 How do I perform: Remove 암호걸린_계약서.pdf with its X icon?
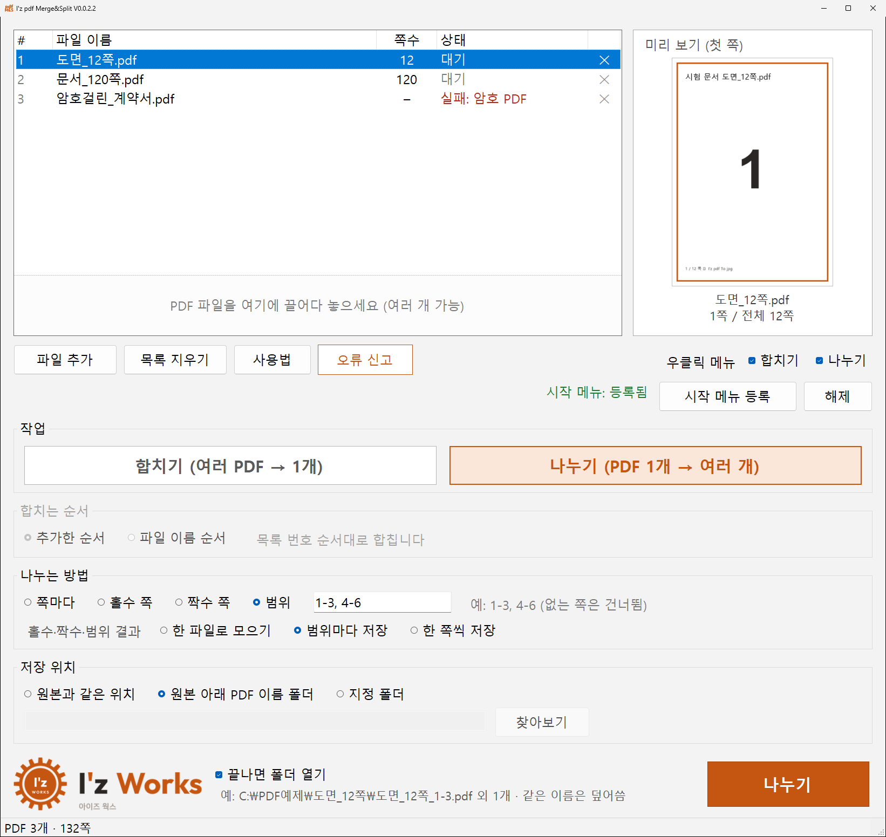click(604, 99)
